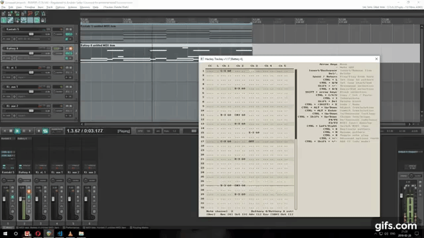Click the transport Record button
Viewport: 424px width, 238px height.
[38, 131]
